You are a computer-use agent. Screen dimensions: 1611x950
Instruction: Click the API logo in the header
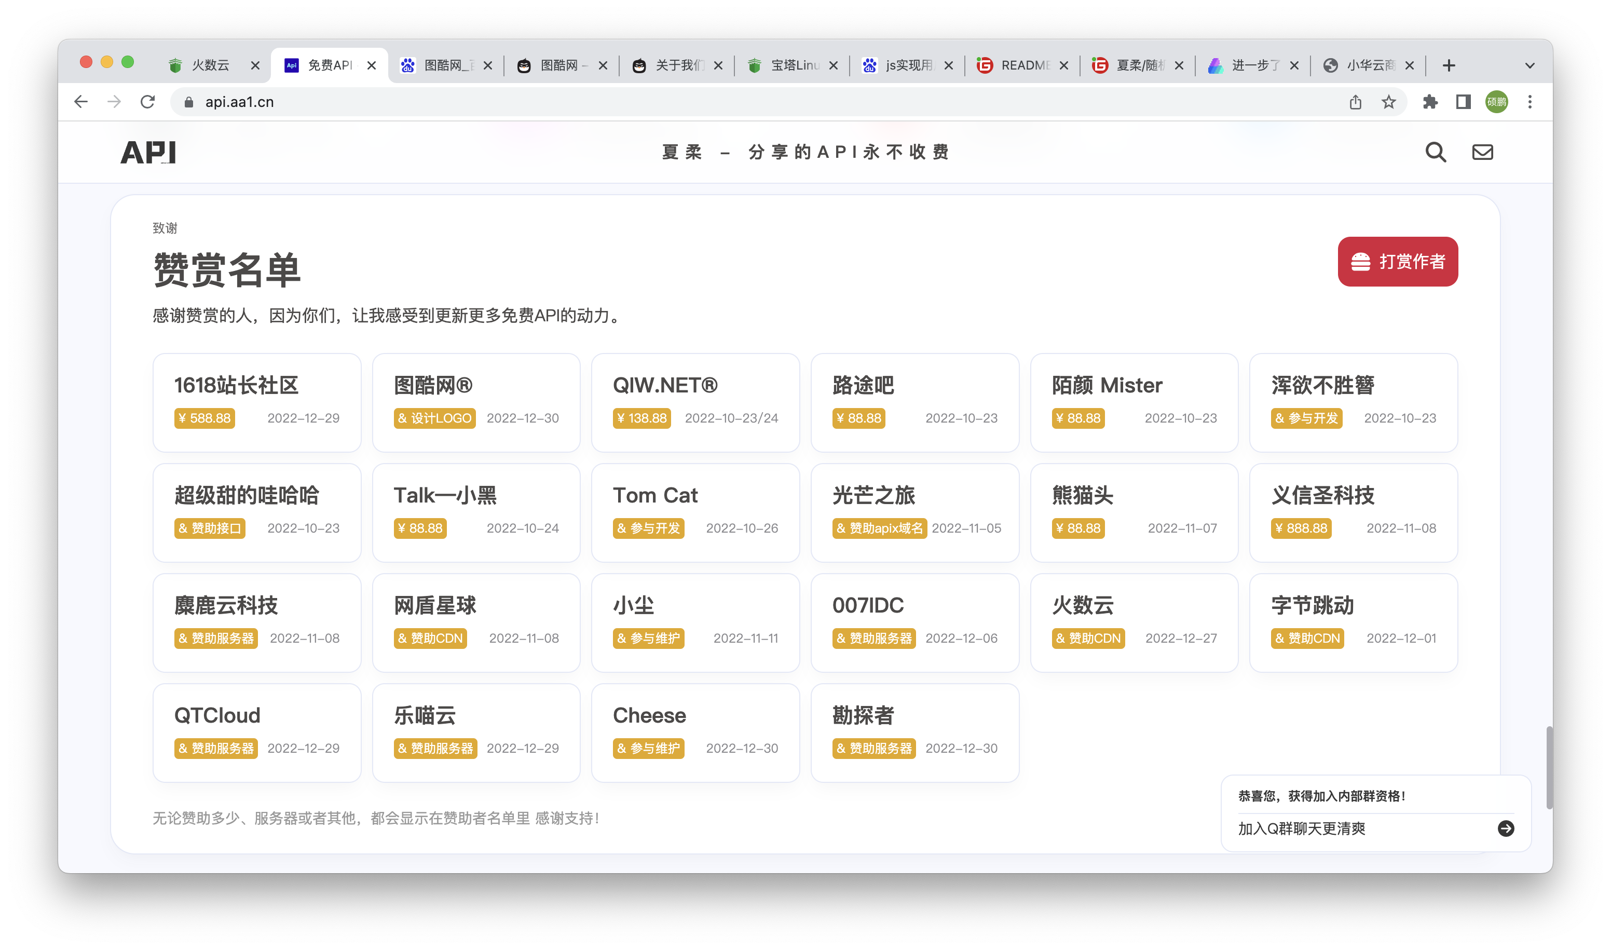click(x=148, y=152)
